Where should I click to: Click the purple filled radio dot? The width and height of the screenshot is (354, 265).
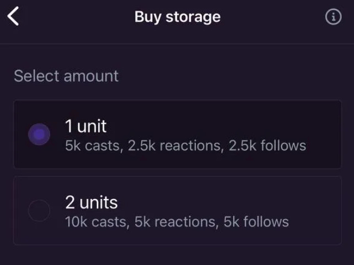[39, 134]
